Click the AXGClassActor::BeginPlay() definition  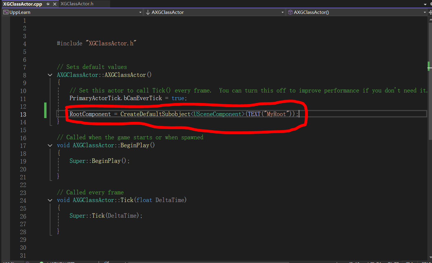coord(114,145)
